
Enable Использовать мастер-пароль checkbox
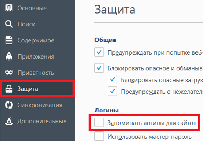[99, 136]
